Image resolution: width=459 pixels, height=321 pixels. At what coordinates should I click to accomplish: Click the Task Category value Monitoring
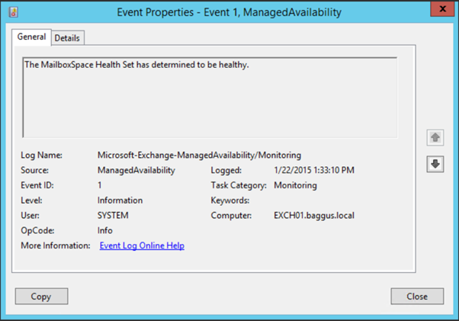(295, 185)
